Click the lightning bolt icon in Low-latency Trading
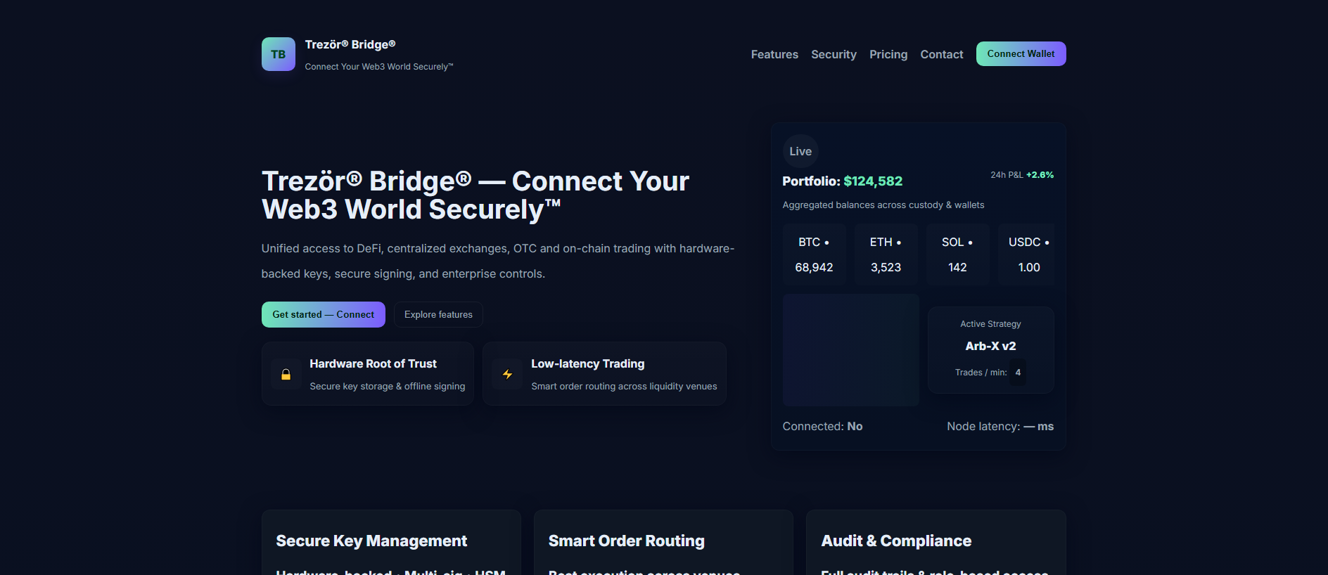 pos(507,375)
